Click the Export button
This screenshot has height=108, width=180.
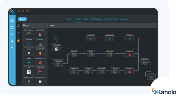coord(22,19)
